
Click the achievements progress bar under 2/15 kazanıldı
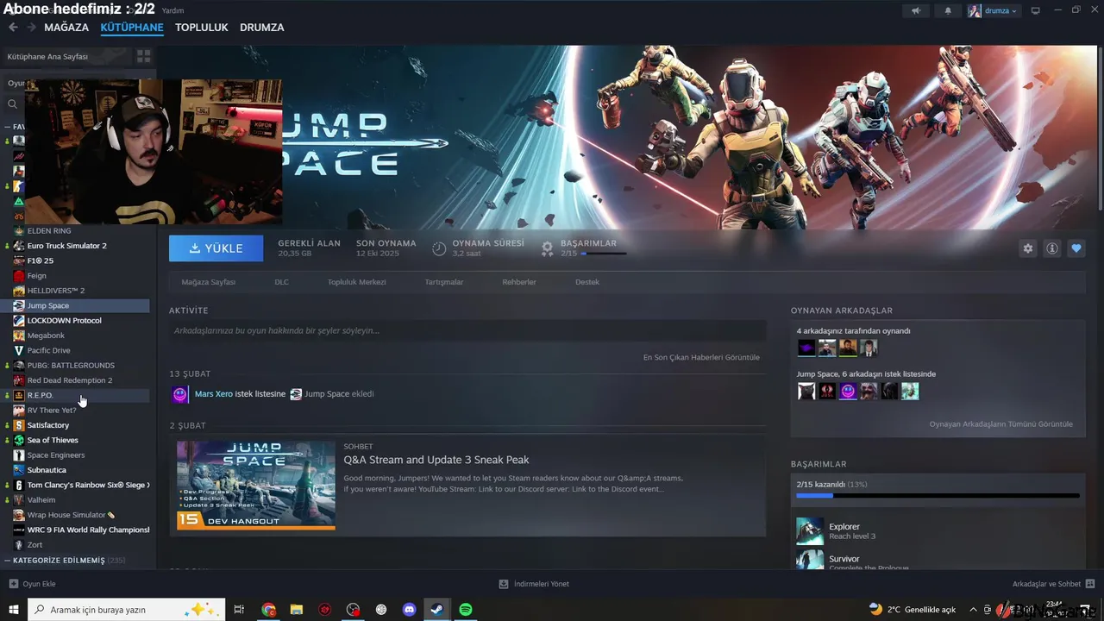[x=938, y=496]
